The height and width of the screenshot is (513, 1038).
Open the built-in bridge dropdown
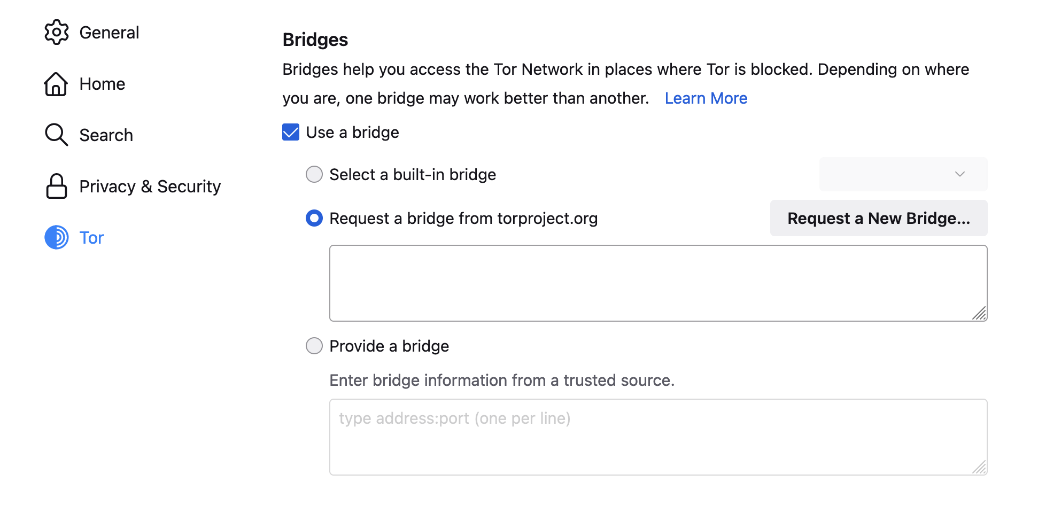coord(903,174)
